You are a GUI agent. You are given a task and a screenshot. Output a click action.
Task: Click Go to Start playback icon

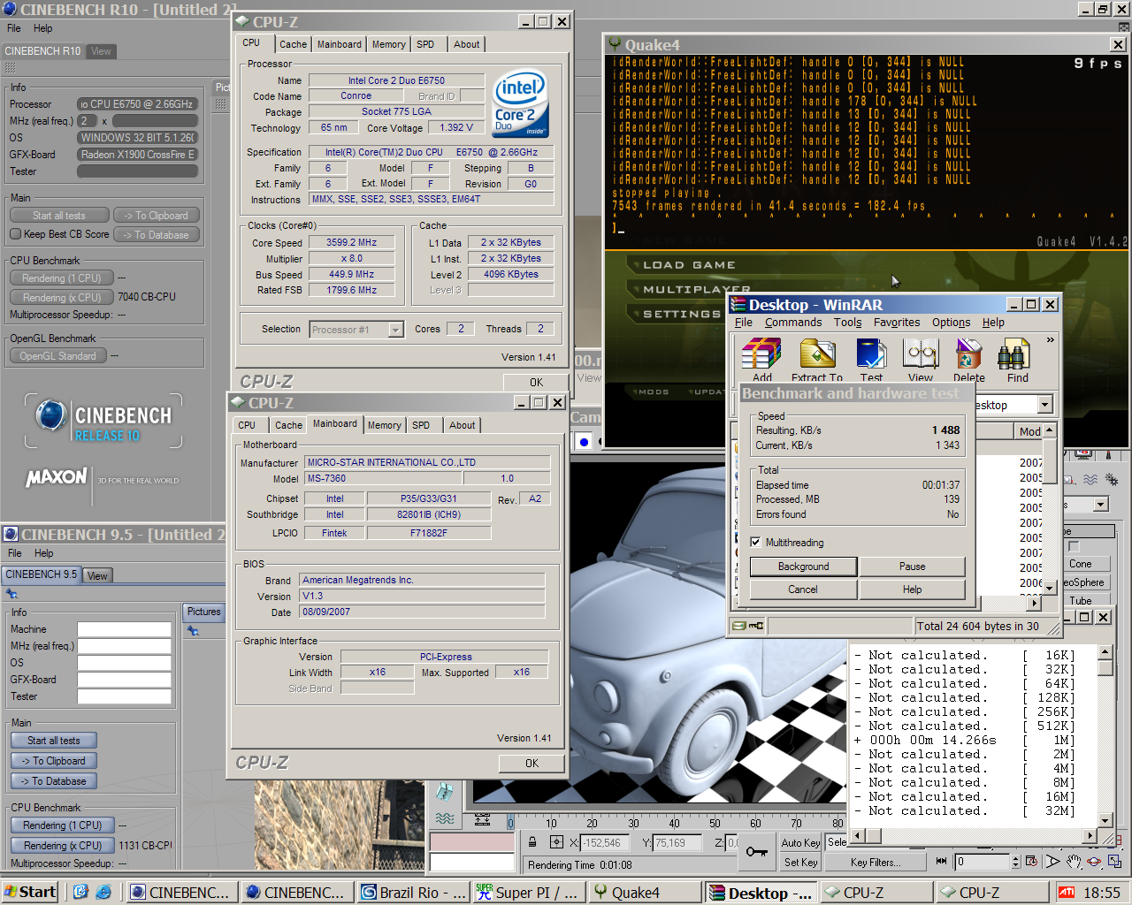(x=941, y=861)
